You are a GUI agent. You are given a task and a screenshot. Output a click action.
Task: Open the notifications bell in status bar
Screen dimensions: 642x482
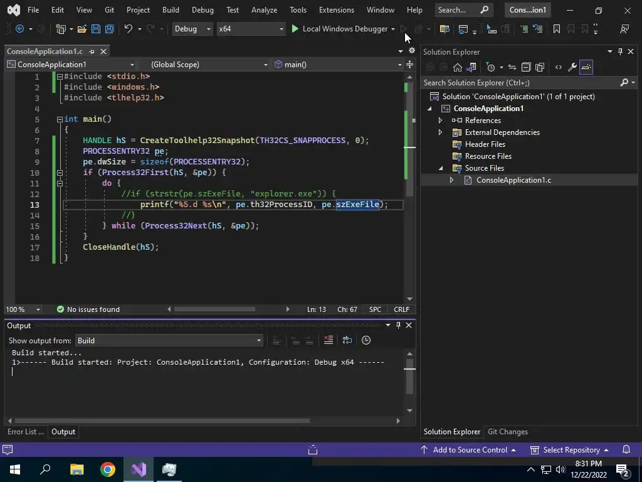click(x=626, y=450)
